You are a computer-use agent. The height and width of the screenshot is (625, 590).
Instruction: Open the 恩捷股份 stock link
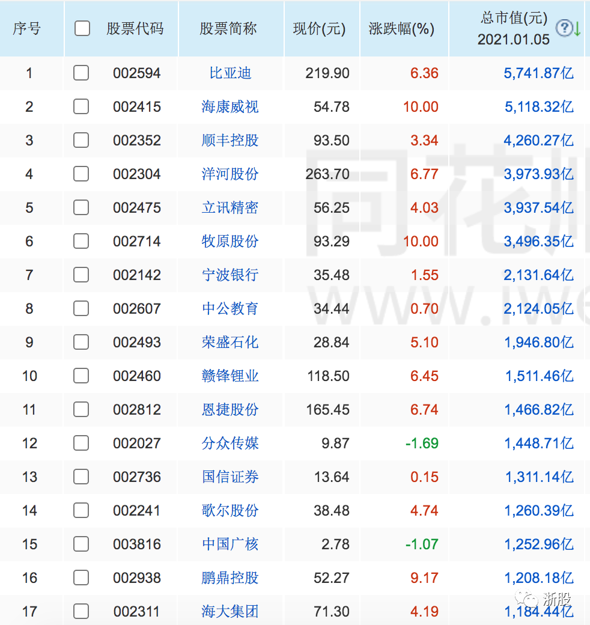(230, 409)
